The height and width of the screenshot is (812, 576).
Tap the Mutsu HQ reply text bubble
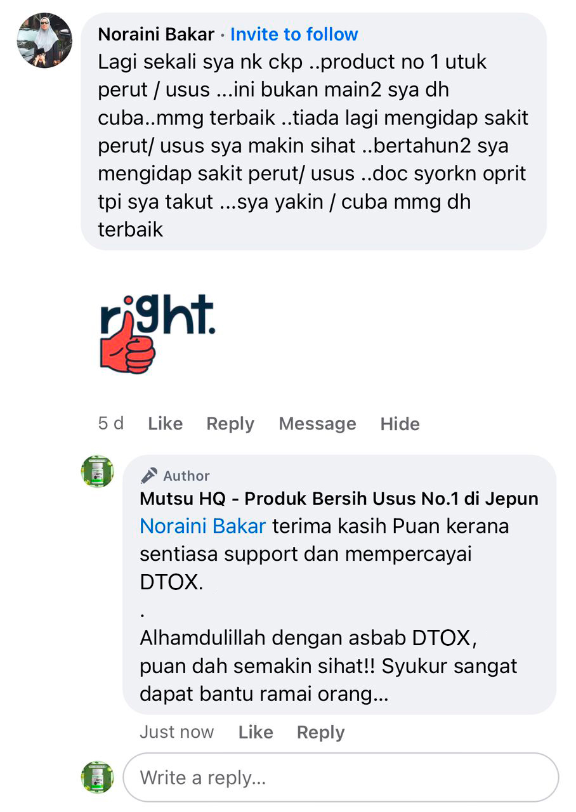(x=339, y=585)
